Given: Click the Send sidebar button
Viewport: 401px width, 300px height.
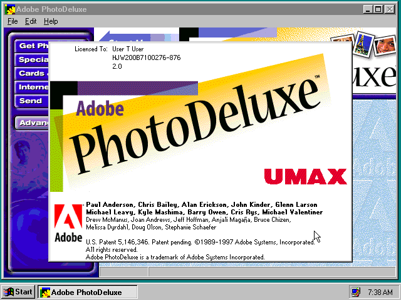Looking at the screenshot, I should 32,101.
